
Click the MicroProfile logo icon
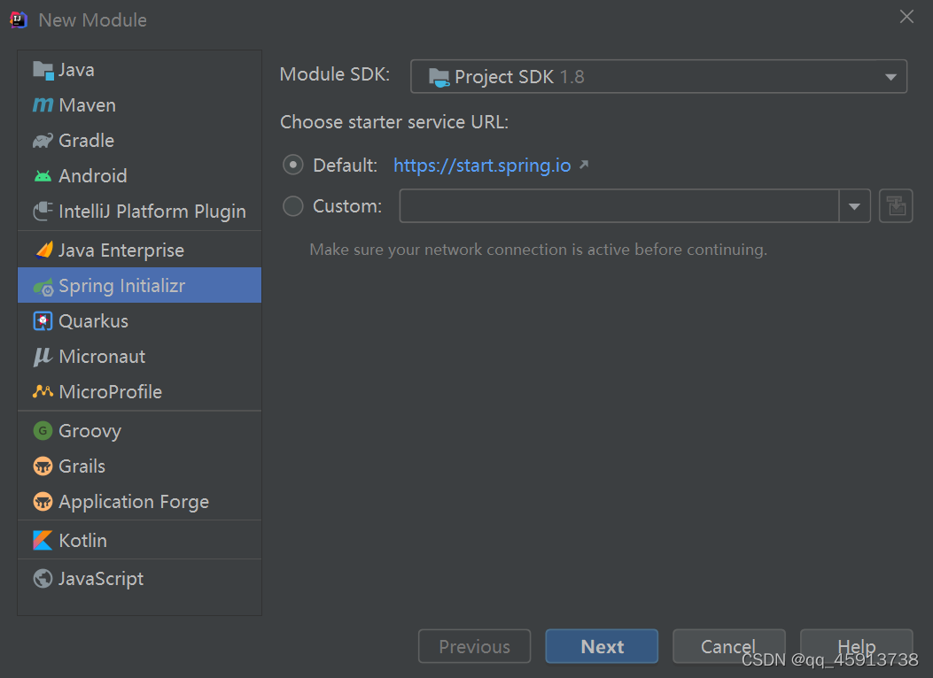[x=43, y=391]
